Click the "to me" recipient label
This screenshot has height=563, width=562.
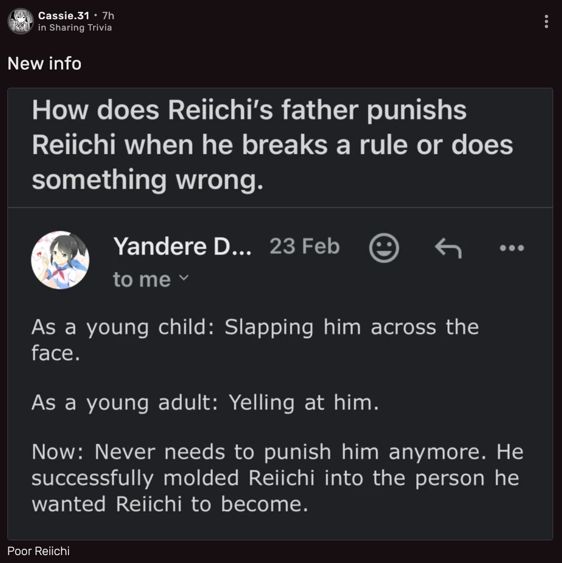tap(141, 280)
